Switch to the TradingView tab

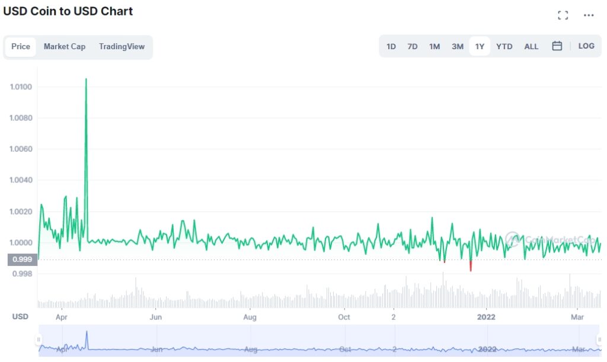122,47
